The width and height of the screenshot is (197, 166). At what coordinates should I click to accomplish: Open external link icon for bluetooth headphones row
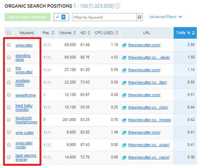pos(124,120)
